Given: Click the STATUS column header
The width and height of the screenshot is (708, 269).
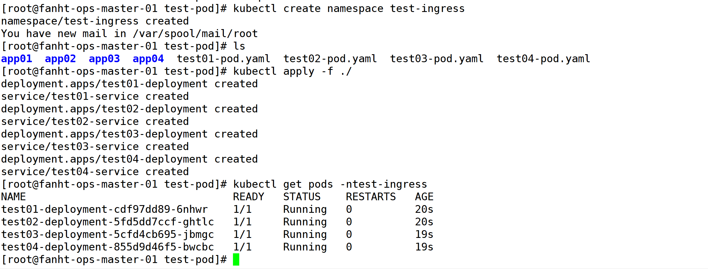Looking at the screenshot, I should 302,197.
